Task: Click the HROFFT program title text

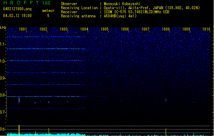Action: (21, 3)
